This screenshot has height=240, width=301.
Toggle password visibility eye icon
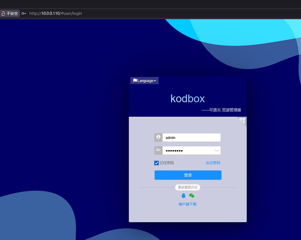point(217,150)
